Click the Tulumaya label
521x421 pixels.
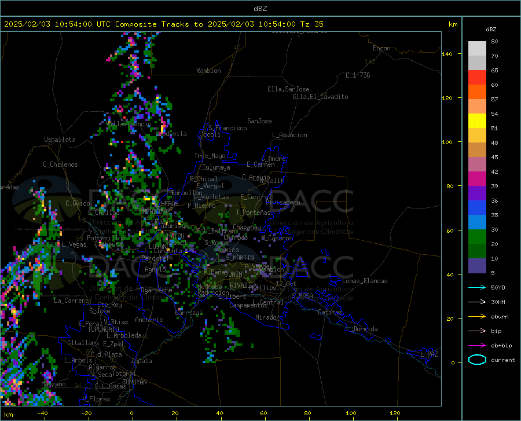(x=217, y=167)
